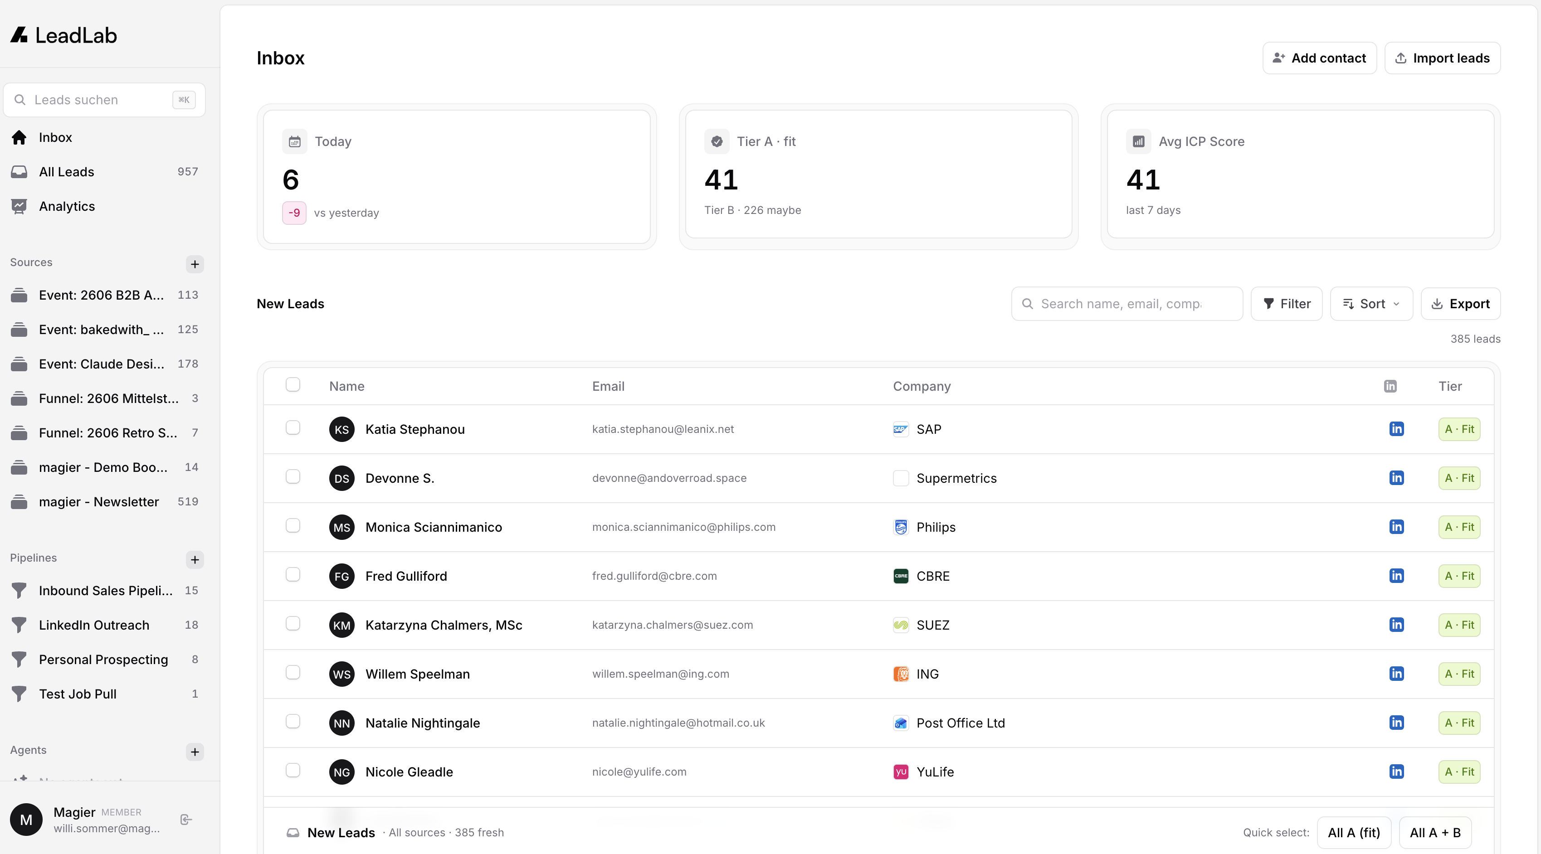Add a new agent with plus icon

195,752
